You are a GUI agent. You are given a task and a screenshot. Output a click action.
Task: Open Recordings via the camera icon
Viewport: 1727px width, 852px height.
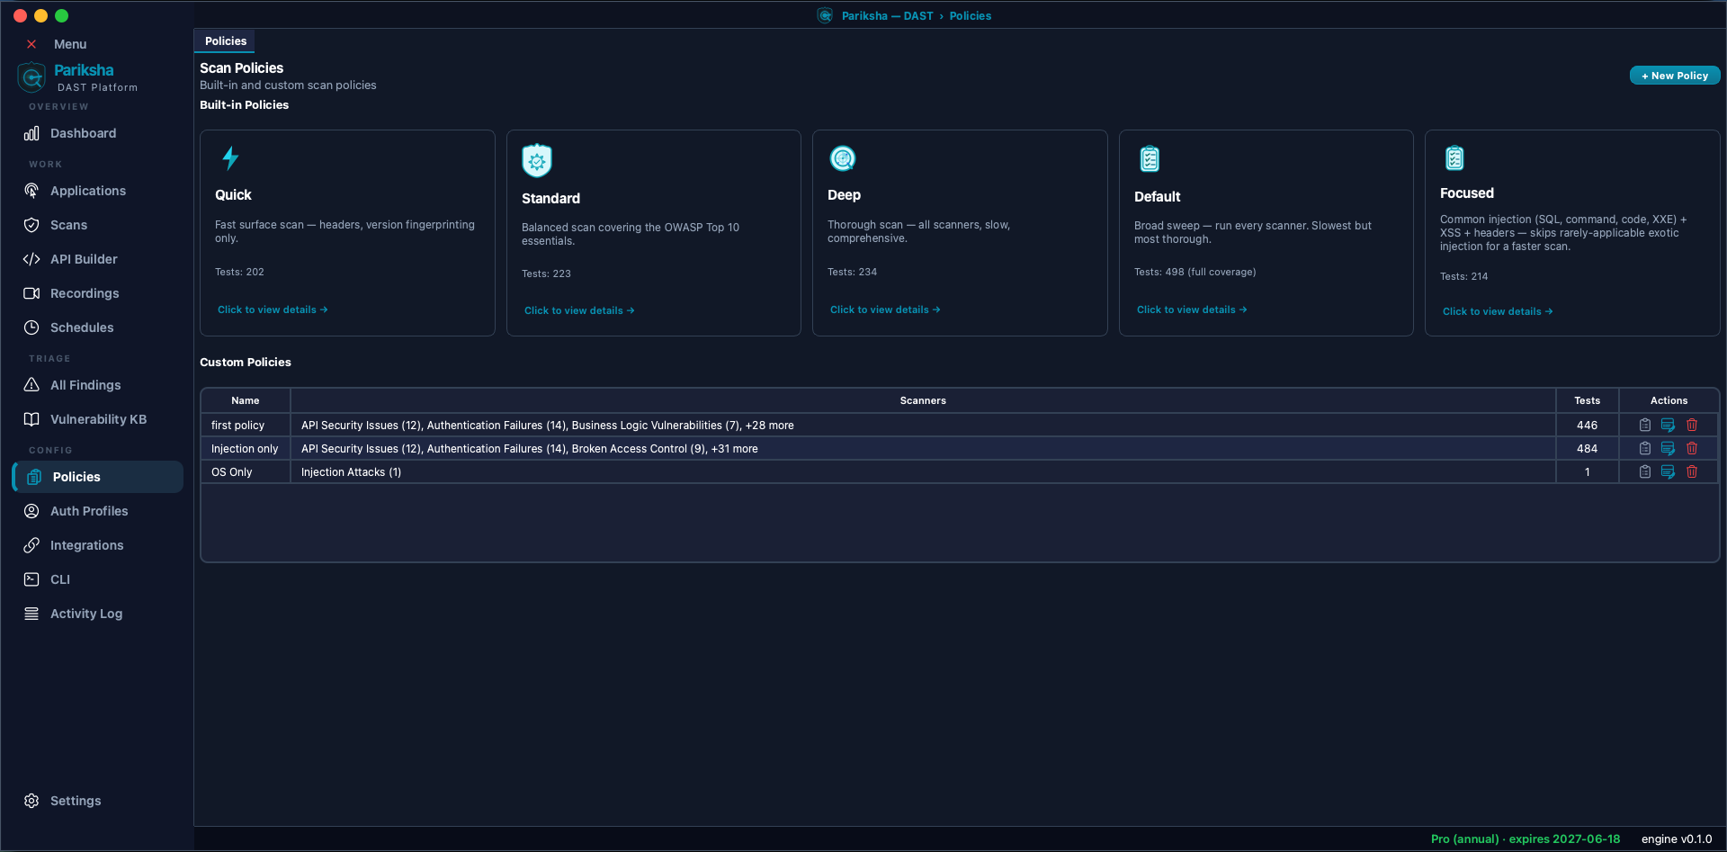coord(31,293)
